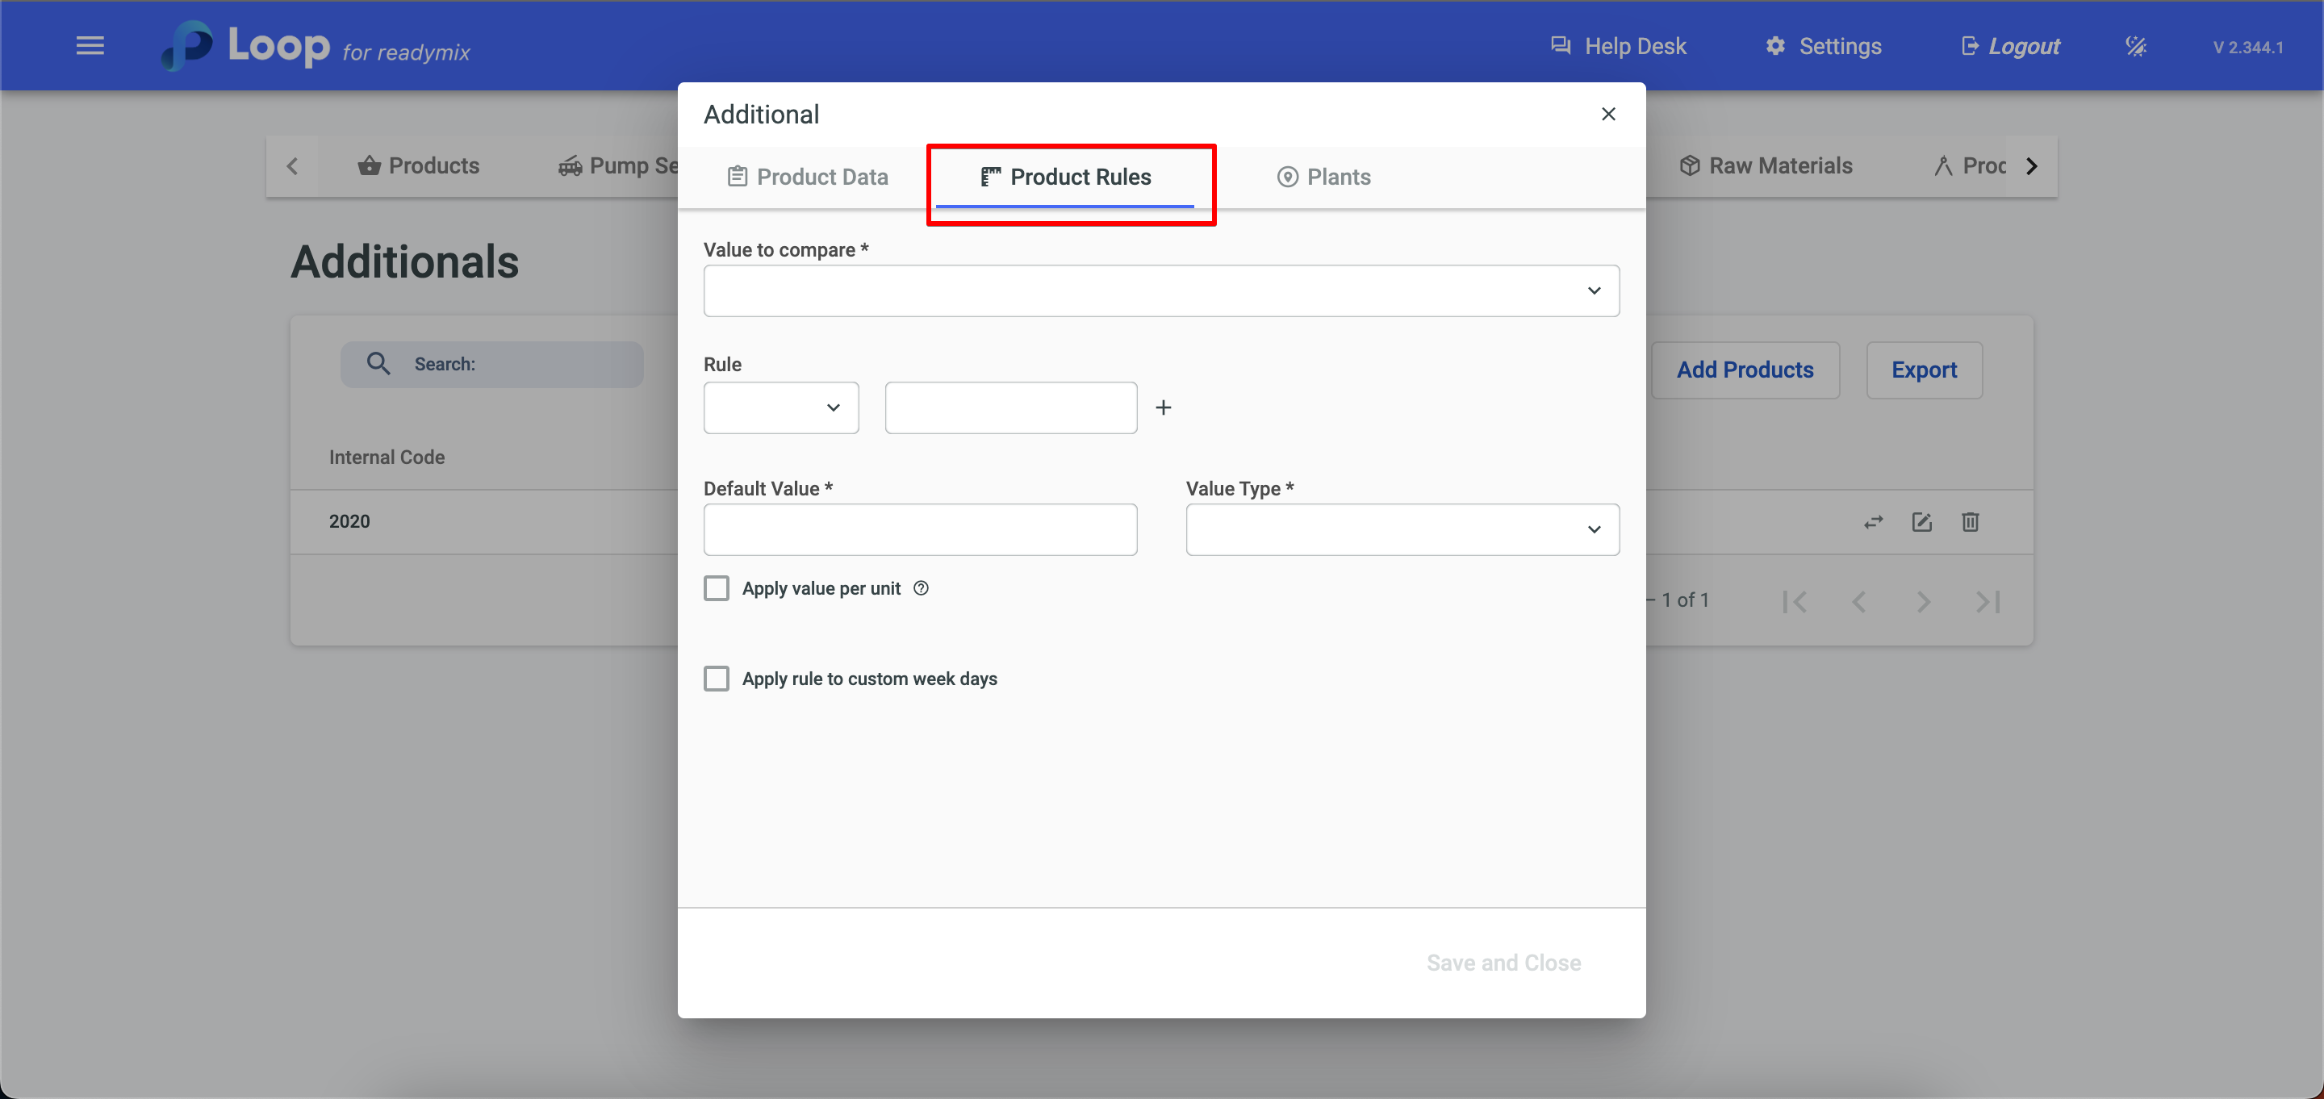Enable Apply value per unit checkbox

click(x=717, y=588)
